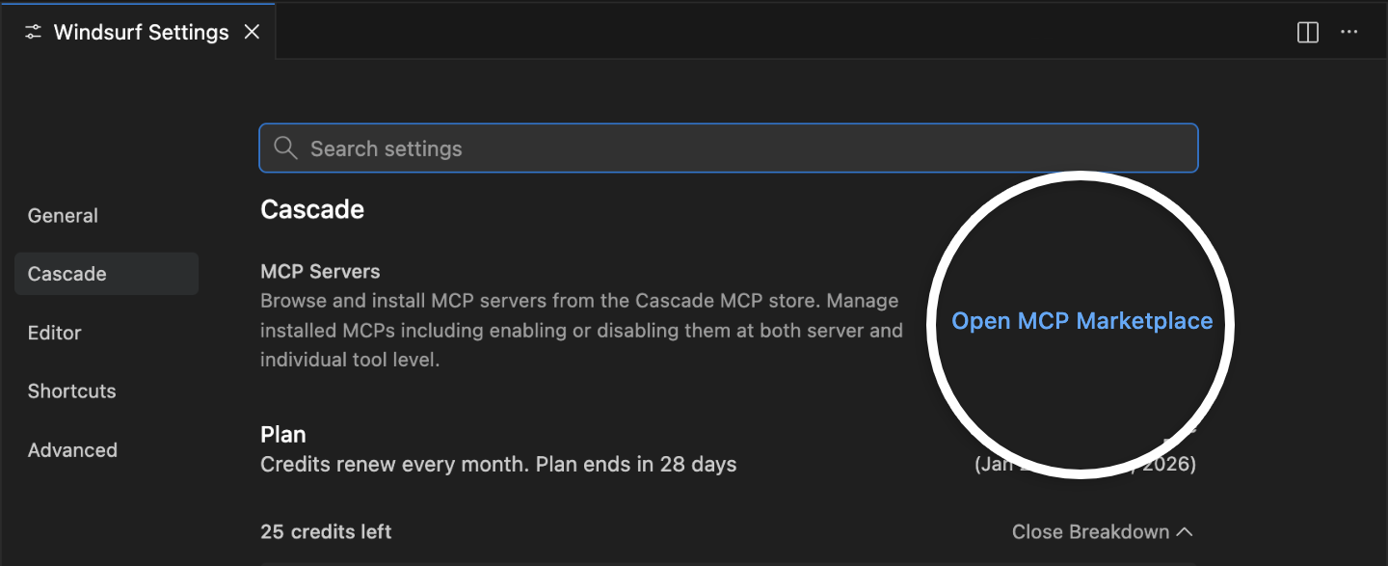The height and width of the screenshot is (566, 1388).
Task: Click the sliders icon on the Settings tab
Action: pyautogui.click(x=32, y=31)
